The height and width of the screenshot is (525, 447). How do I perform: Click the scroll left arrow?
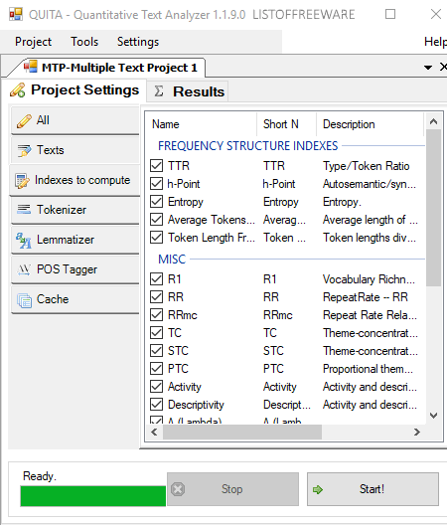(154, 432)
